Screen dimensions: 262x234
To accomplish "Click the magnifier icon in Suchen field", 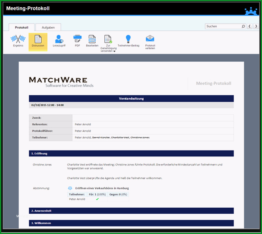I will pos(243,26).
